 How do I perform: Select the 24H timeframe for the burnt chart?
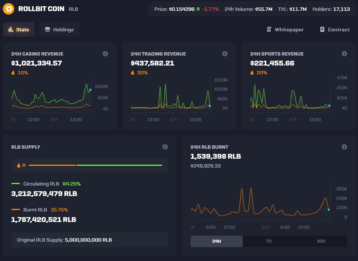(x=216, y=241)
